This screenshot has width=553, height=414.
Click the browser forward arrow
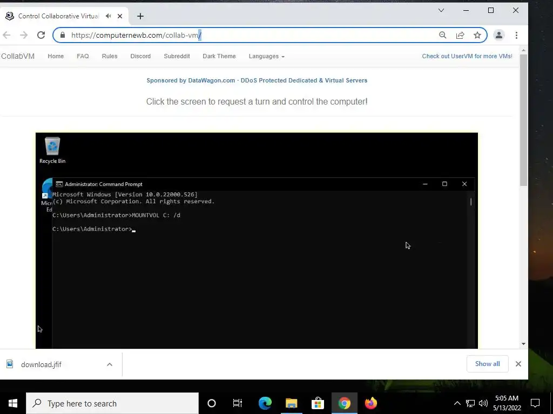24,35
